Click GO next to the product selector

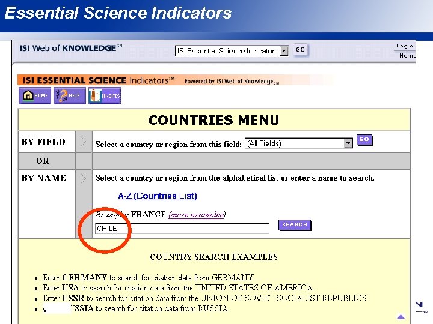[300, 50]
